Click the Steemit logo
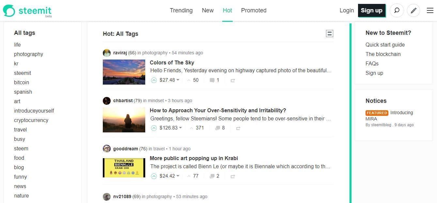This screenshot has height=203, width=437. tap(27, 11)
